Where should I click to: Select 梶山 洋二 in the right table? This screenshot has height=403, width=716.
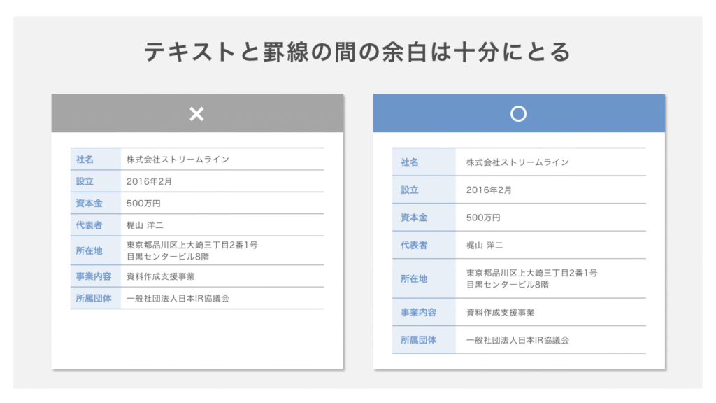[485, 246]
